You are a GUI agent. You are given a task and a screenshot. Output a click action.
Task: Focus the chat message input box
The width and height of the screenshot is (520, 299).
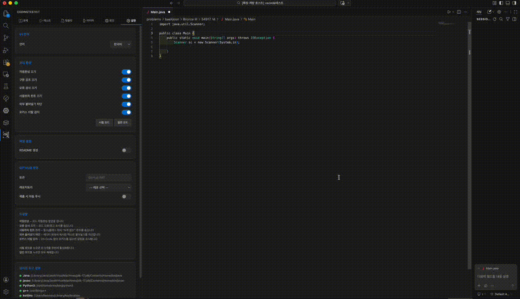click(x=496, y=277)
